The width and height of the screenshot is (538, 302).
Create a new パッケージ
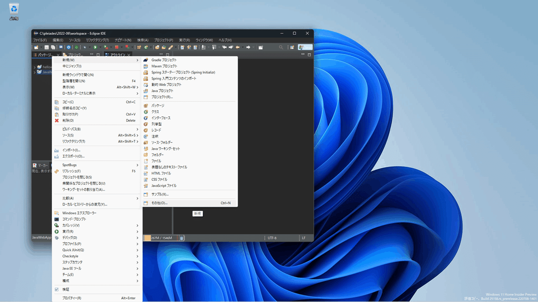tap(190, 106)
